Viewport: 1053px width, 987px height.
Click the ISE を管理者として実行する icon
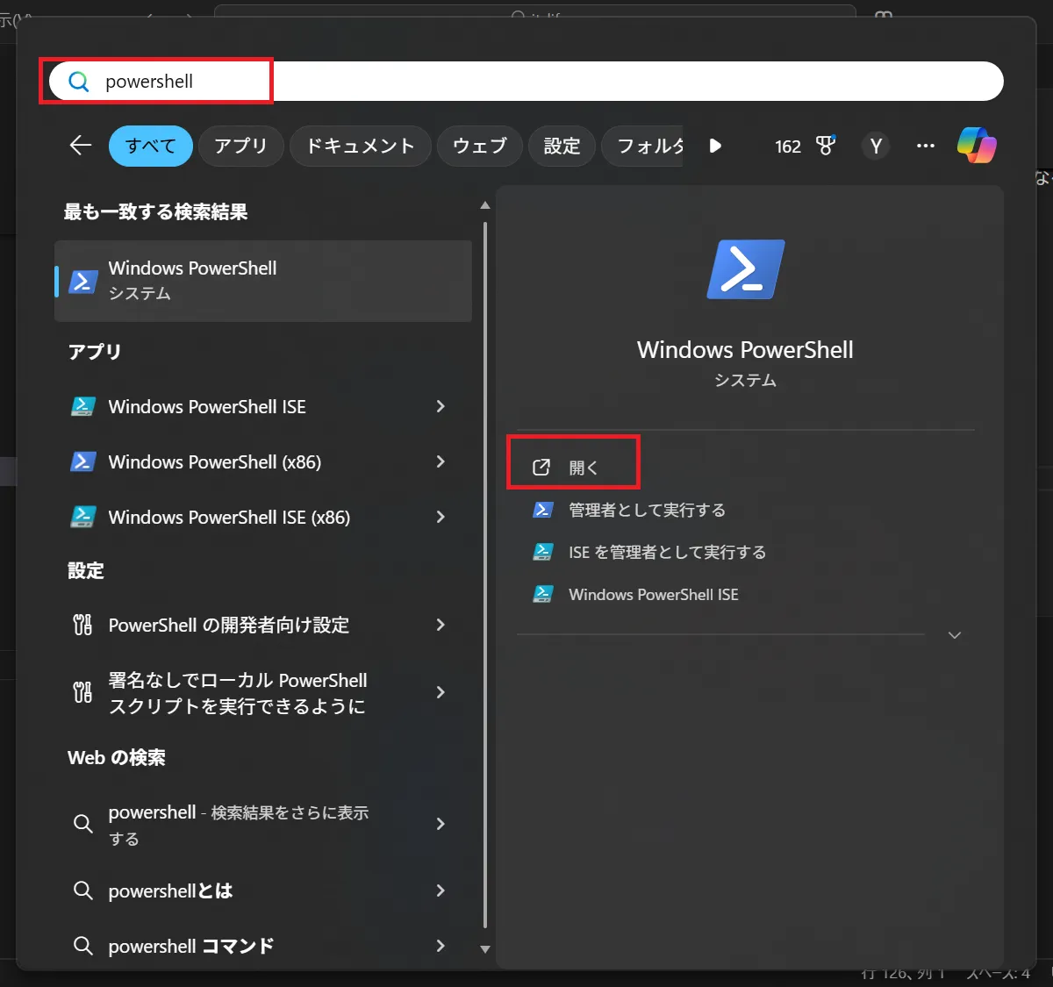[x=543, y=552]
